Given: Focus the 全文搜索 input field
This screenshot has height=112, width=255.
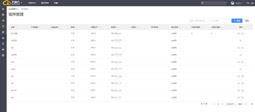Looking at the screenshot, I should (220, 21).
